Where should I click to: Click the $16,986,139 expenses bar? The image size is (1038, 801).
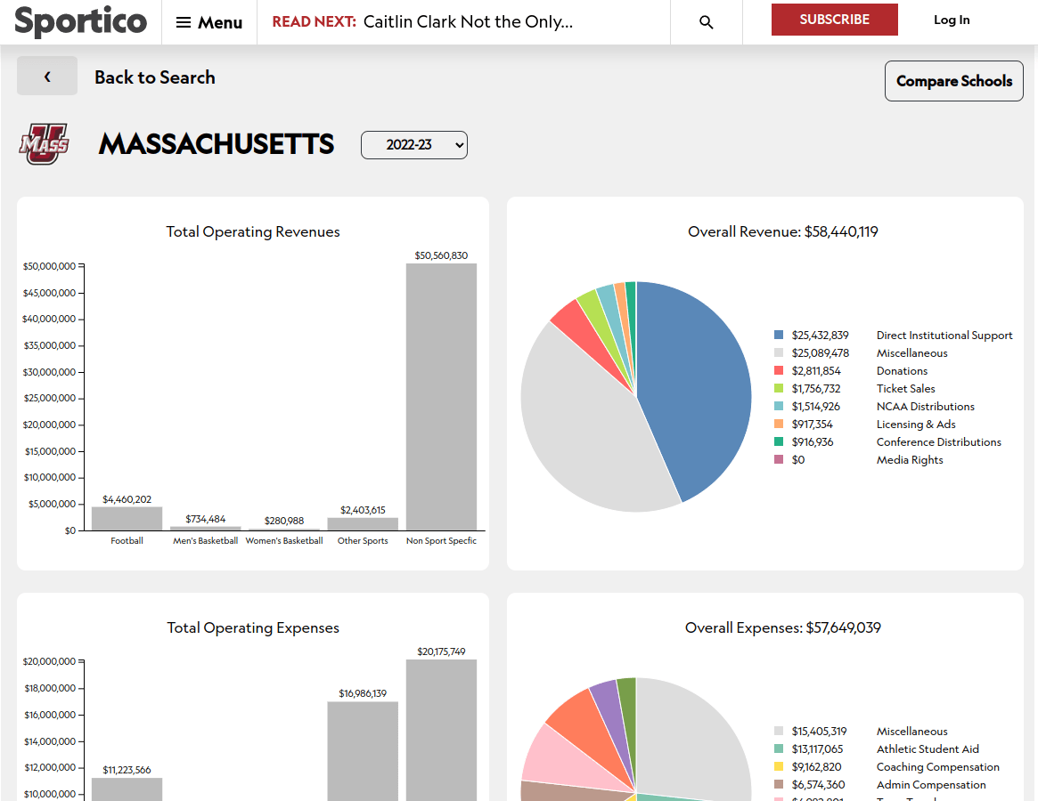click(363, 751)
